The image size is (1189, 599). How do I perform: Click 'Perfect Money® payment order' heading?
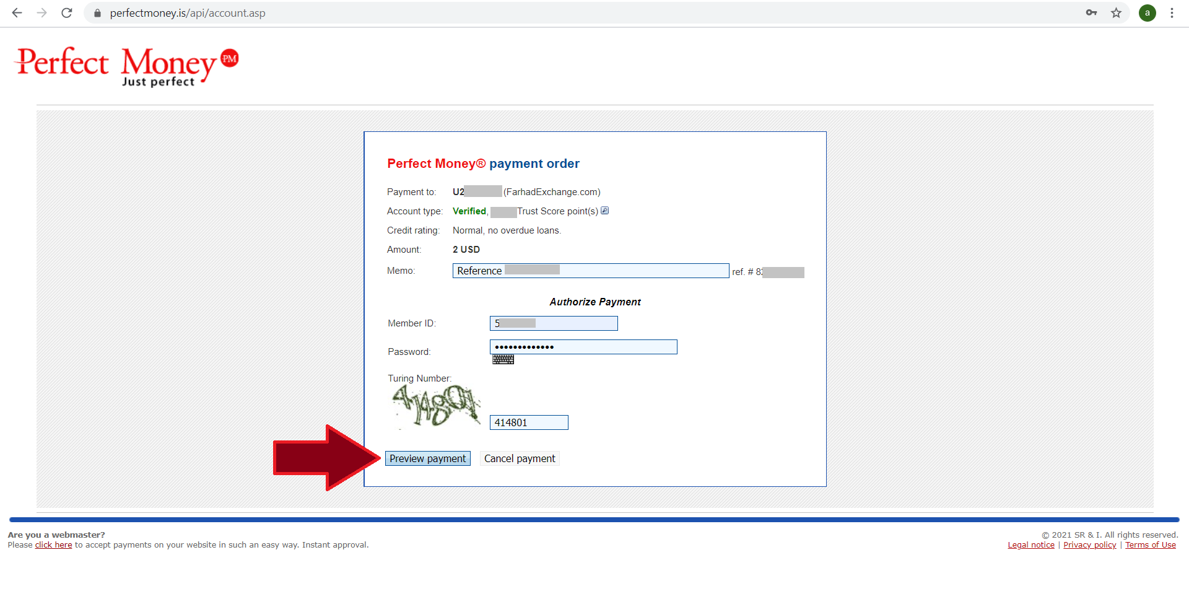483,164
